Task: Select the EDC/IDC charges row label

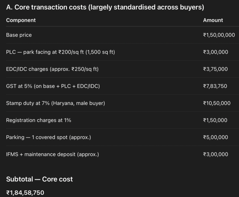Action: 52,69
